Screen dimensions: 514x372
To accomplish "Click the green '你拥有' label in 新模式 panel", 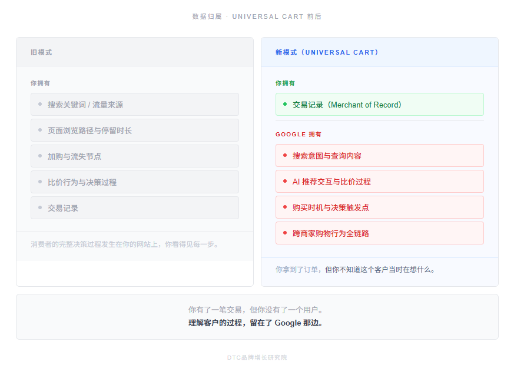I will click(x=285, y=83).
